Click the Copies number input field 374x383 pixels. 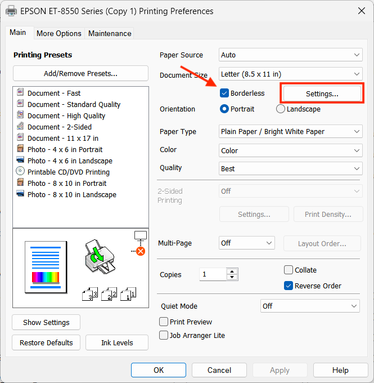pyautogui.click(x=213, y=274)
